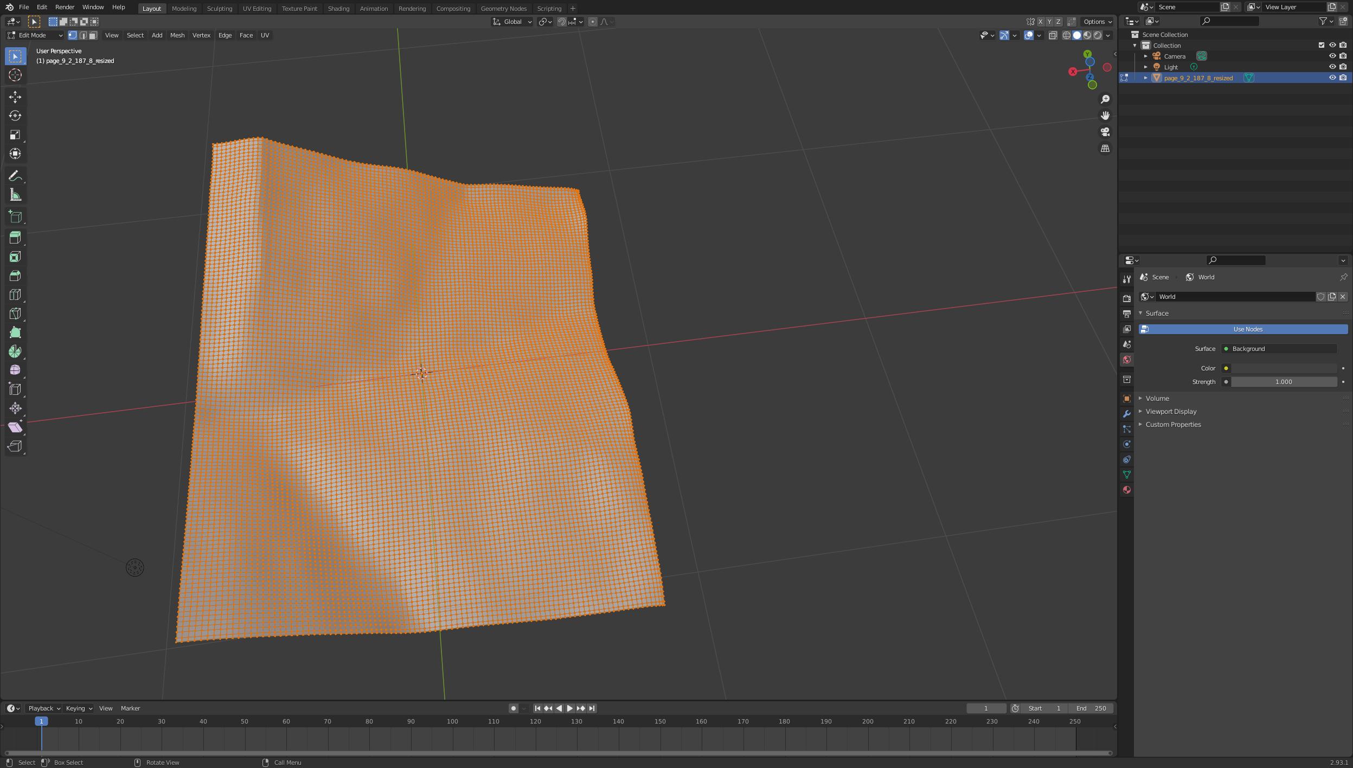
Task: Select the Shear tool
Action: (x=15, y=427)
